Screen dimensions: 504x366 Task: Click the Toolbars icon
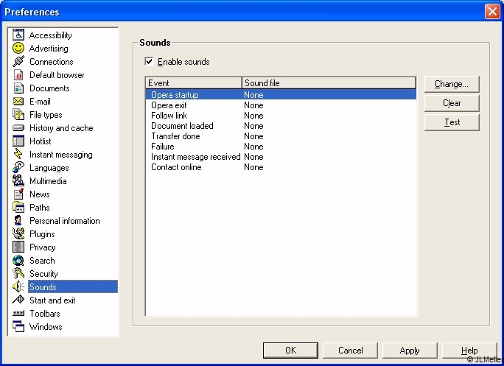pyautogui.click(x=18, y=313)
